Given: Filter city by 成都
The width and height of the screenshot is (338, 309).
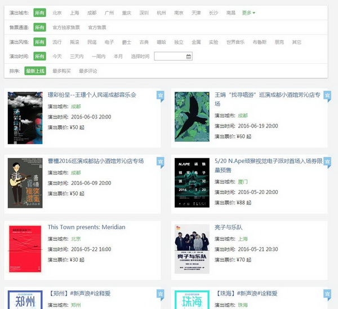Looking at the screenshot, I should 92,13.
